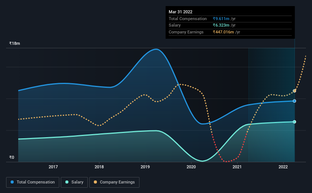Click the 2020 x-axis label
312x193 pixels.
tap(191, 167)
